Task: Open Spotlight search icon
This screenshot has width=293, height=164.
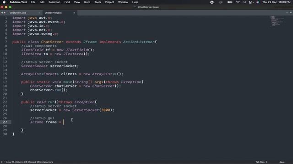Action: coord(244,2)
